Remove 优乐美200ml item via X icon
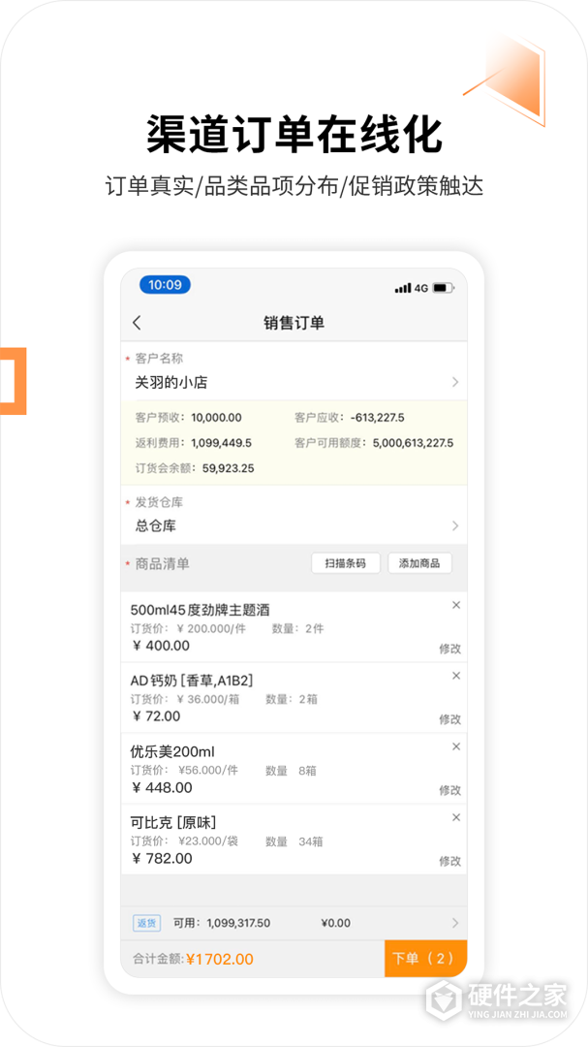 pyautogui.click(x=456, y=746)
